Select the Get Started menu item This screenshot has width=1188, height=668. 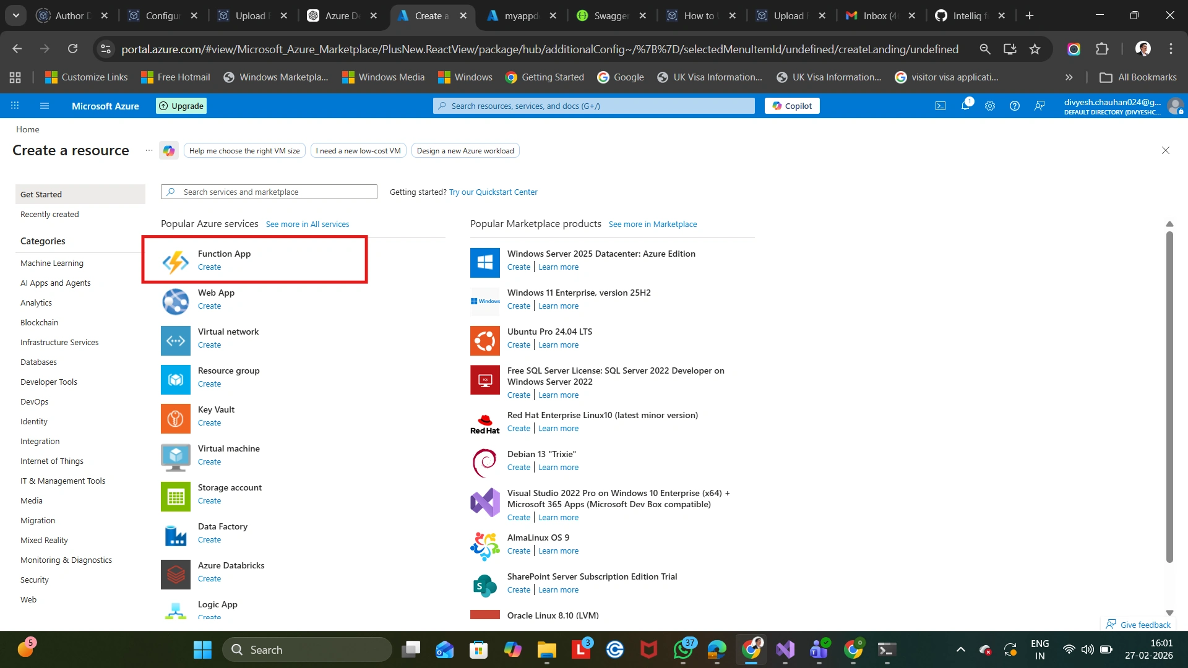(x=80, y=194)
